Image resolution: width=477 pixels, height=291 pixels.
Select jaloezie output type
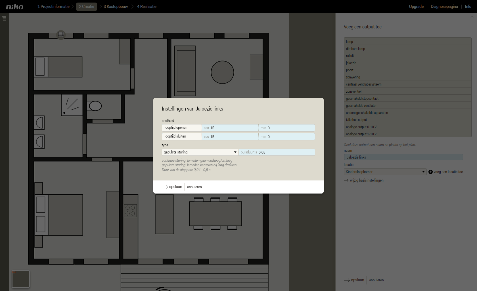point(407,63)
